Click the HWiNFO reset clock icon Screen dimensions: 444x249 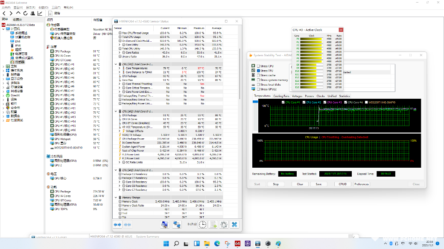coord(202,224)
